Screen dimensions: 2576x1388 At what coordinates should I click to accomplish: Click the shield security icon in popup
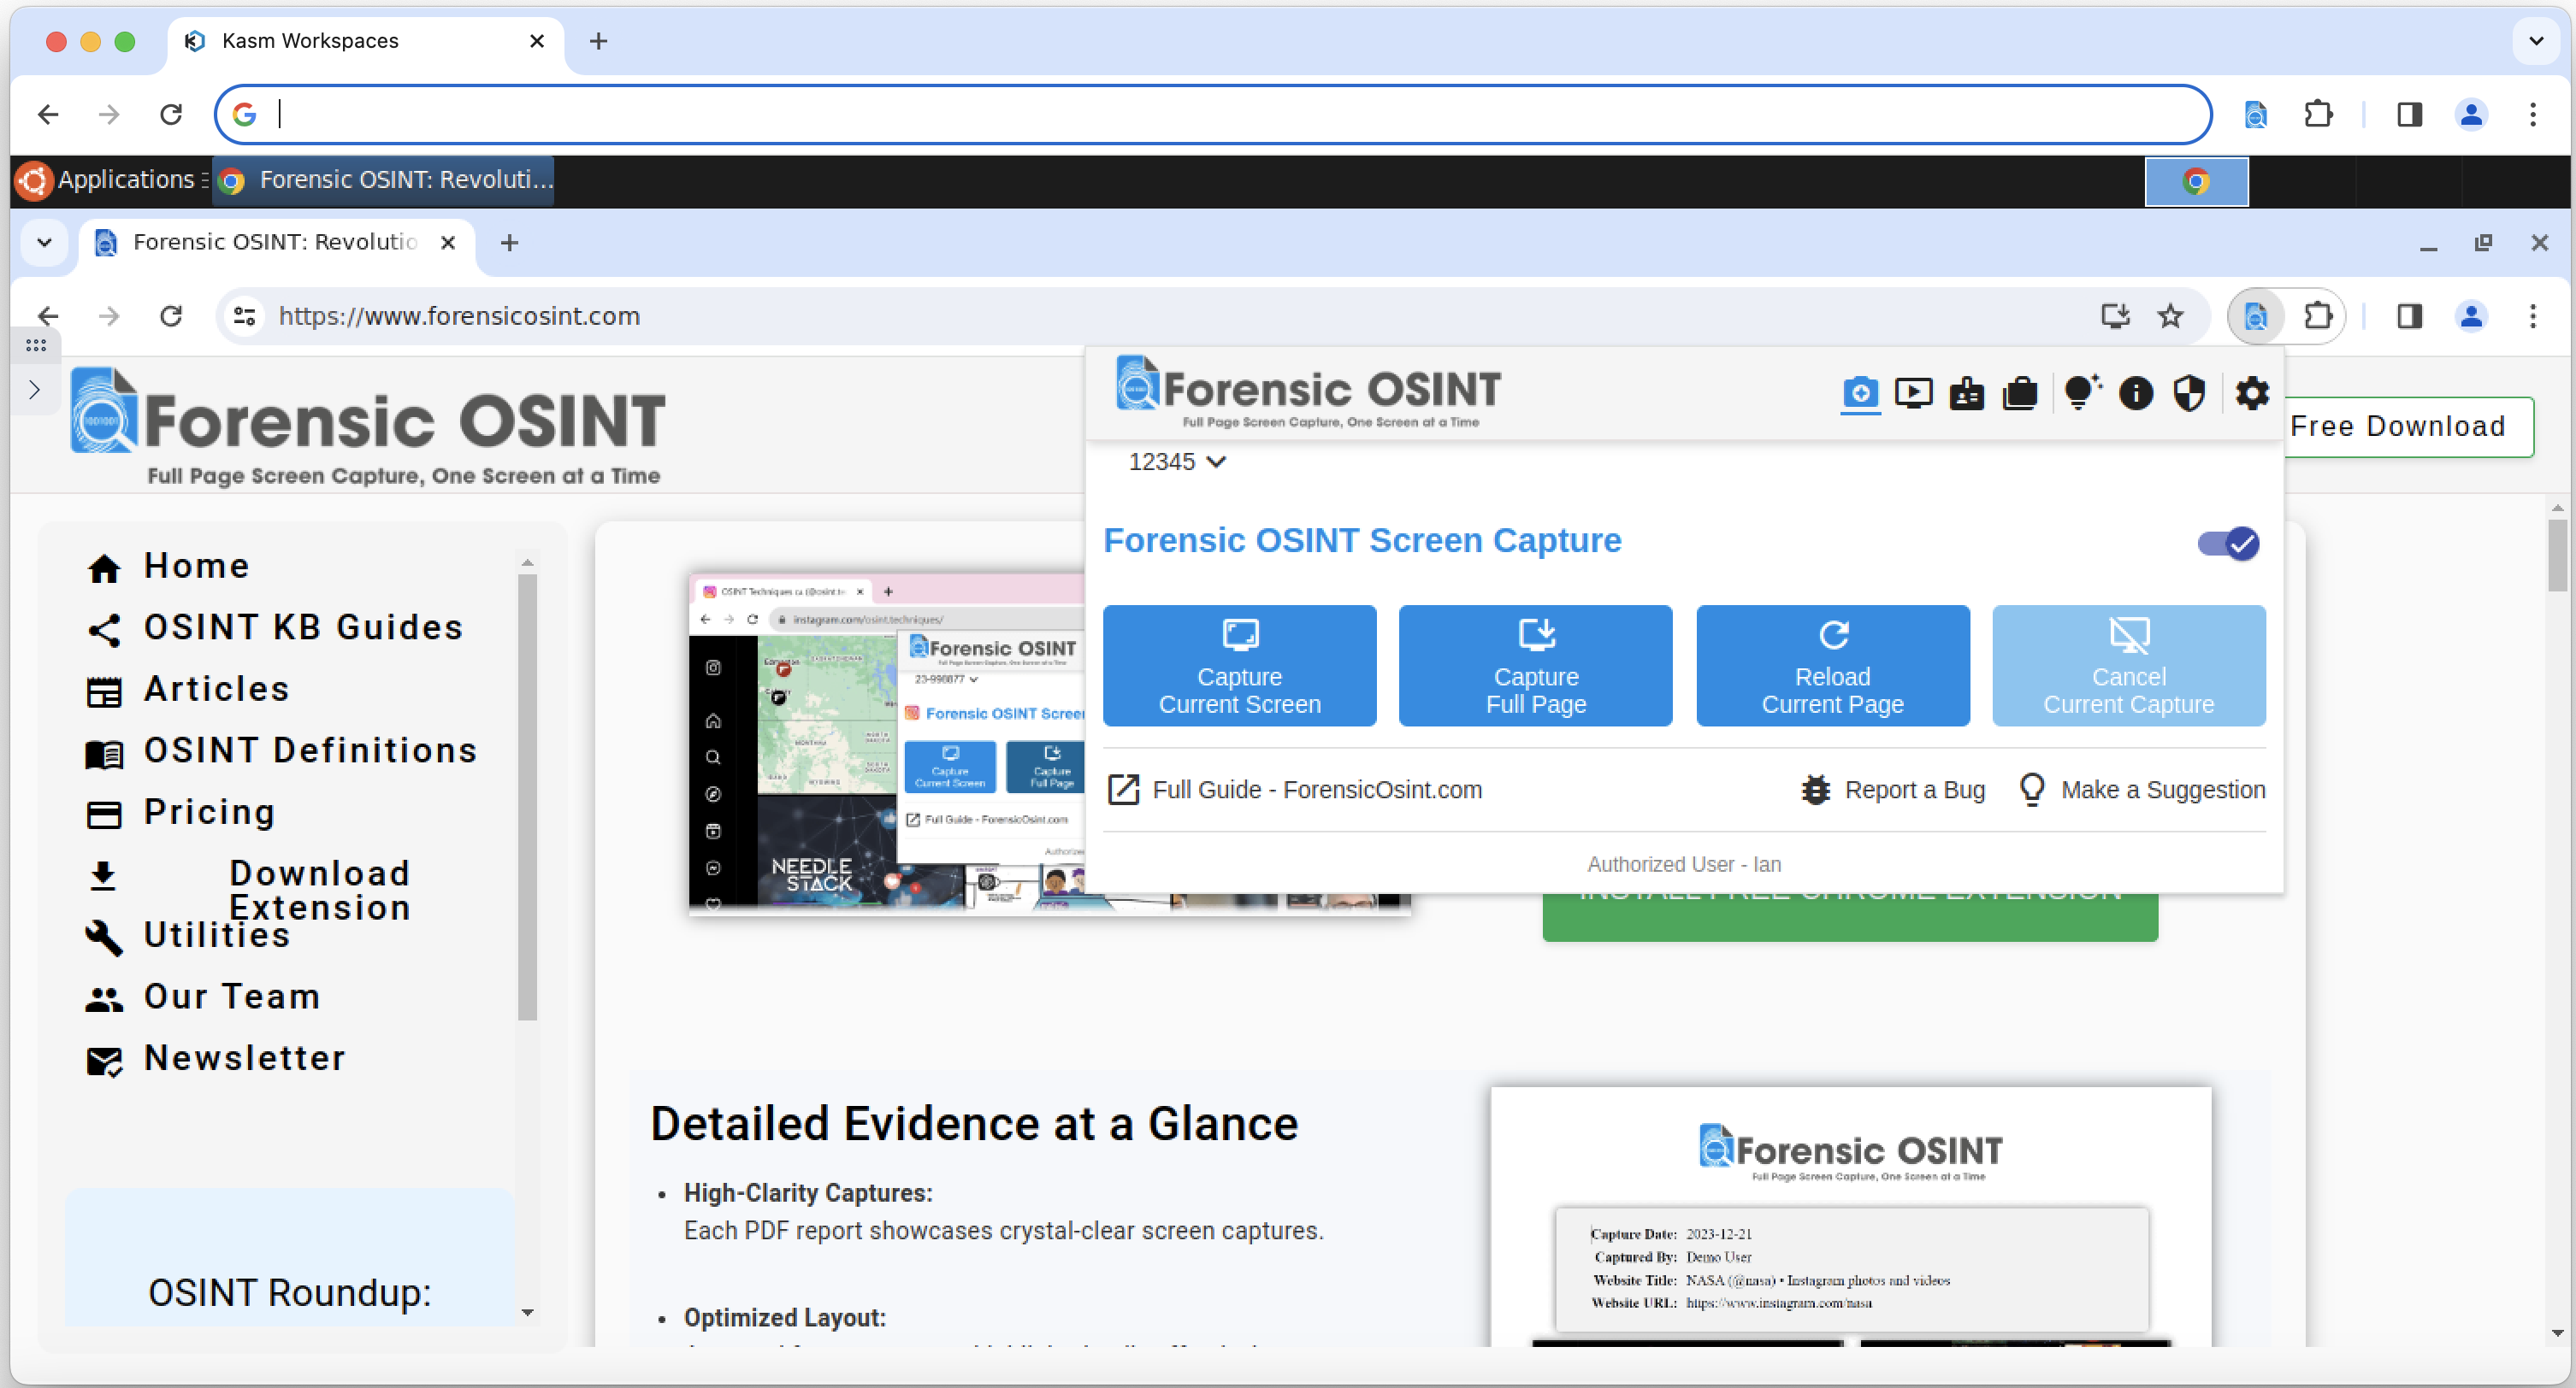pos(2189,392)
